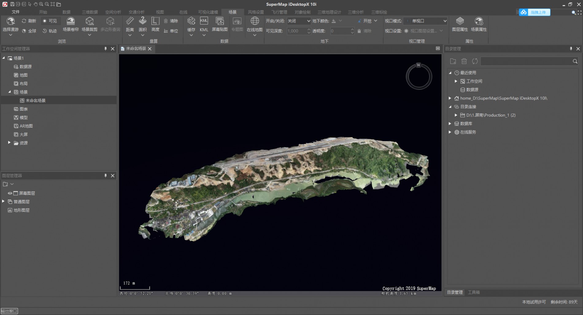This screenshot has height=315, width=583.
Task: Select the 场景裁剪 scene clipping tool
Action: (90, 24)
